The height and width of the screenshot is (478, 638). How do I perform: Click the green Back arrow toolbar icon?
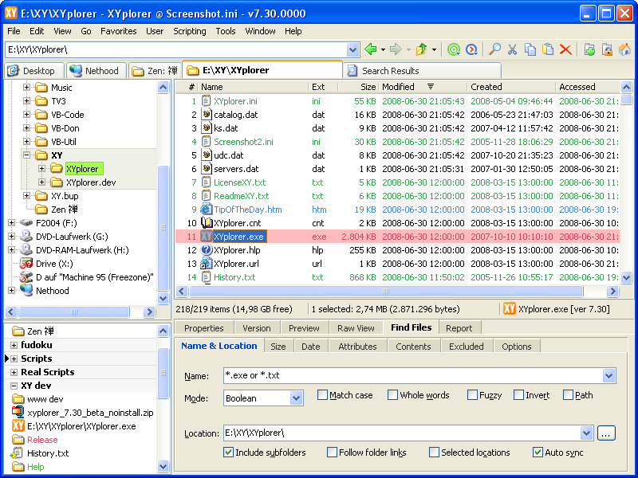370,49
